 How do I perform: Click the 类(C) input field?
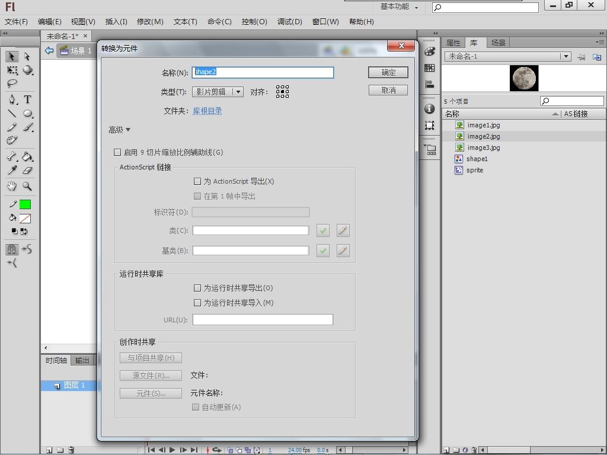(251, 230)
